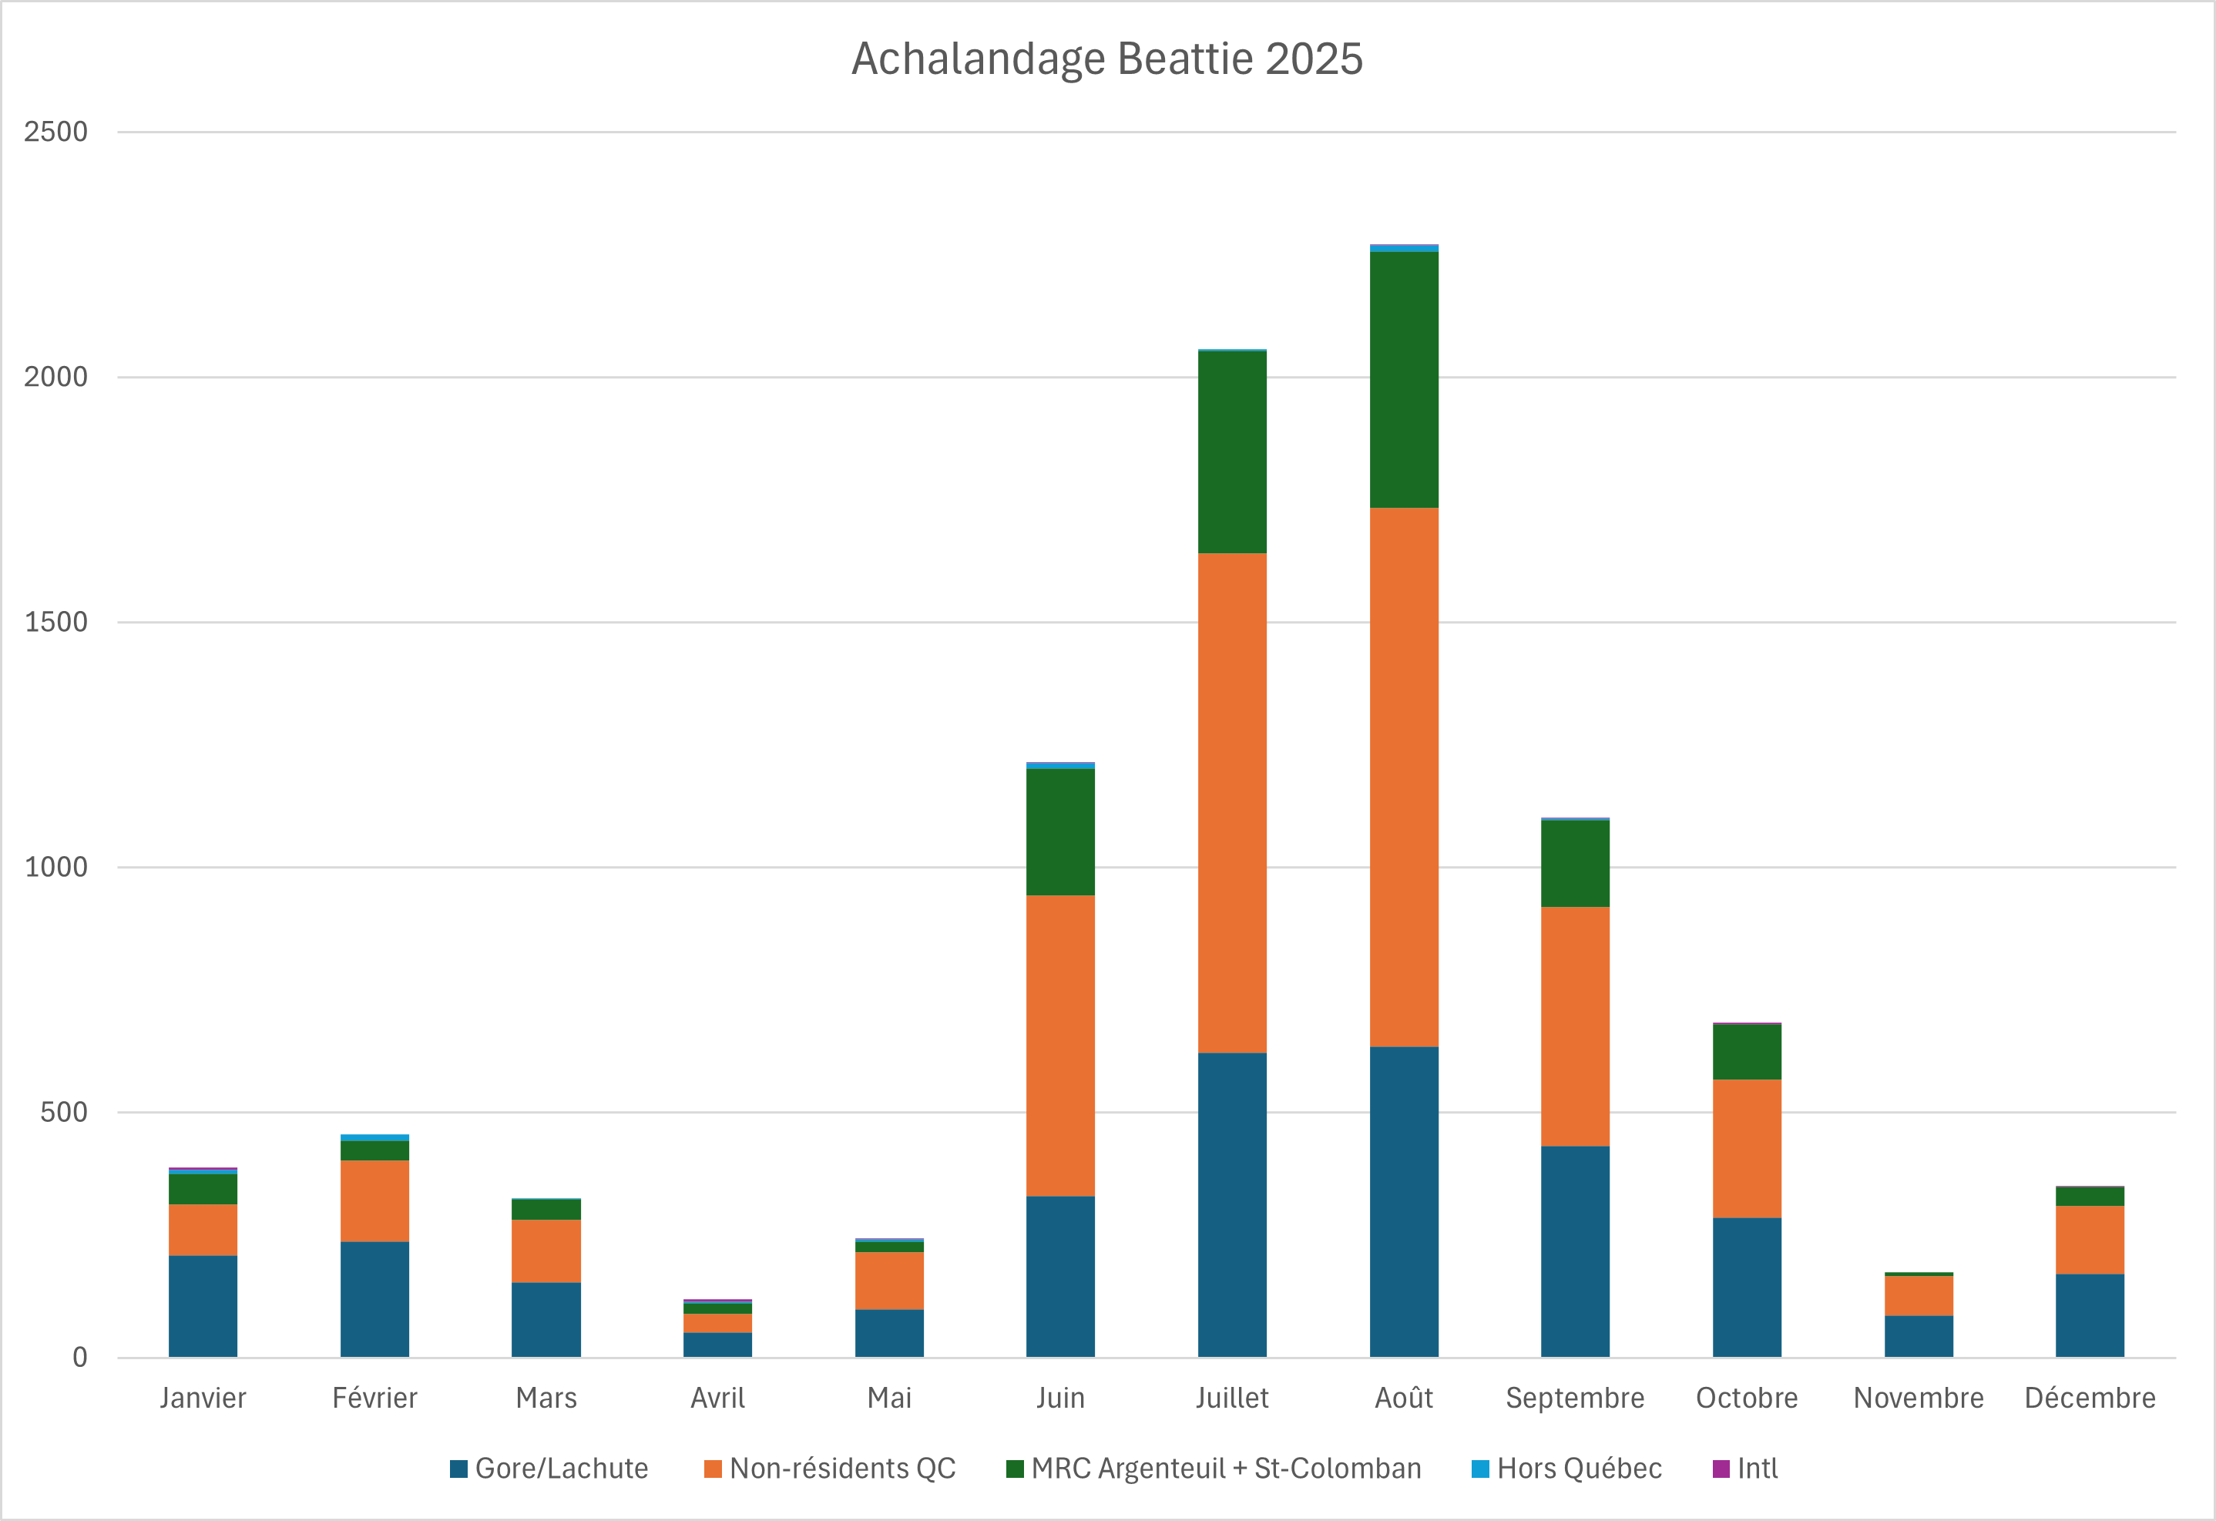Click the Non-résidents QC legend swatch
Viewport: 2216px width, 1521px height.
tap(712, 1469)
